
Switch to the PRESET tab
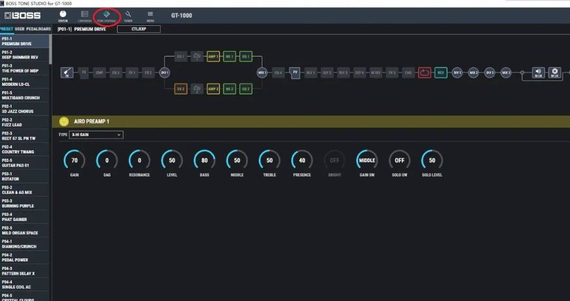6,29
